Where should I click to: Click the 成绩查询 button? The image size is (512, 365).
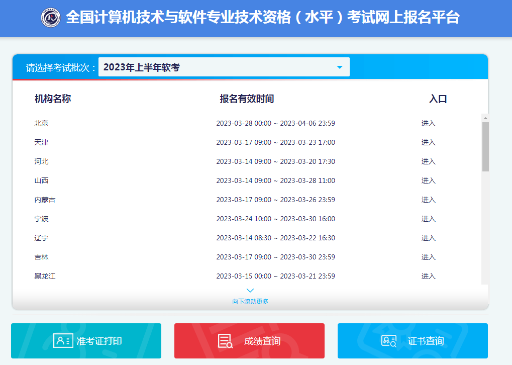[x=249, y=340]
